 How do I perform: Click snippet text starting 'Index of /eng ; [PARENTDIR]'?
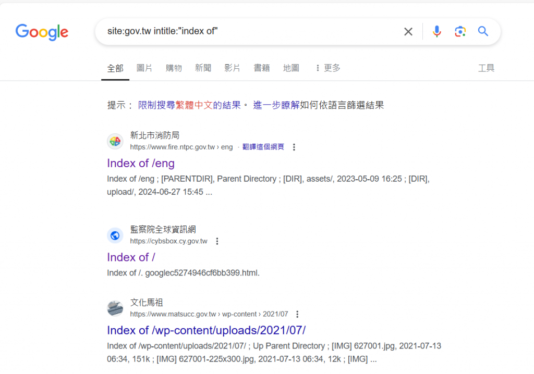click(269, 185)
